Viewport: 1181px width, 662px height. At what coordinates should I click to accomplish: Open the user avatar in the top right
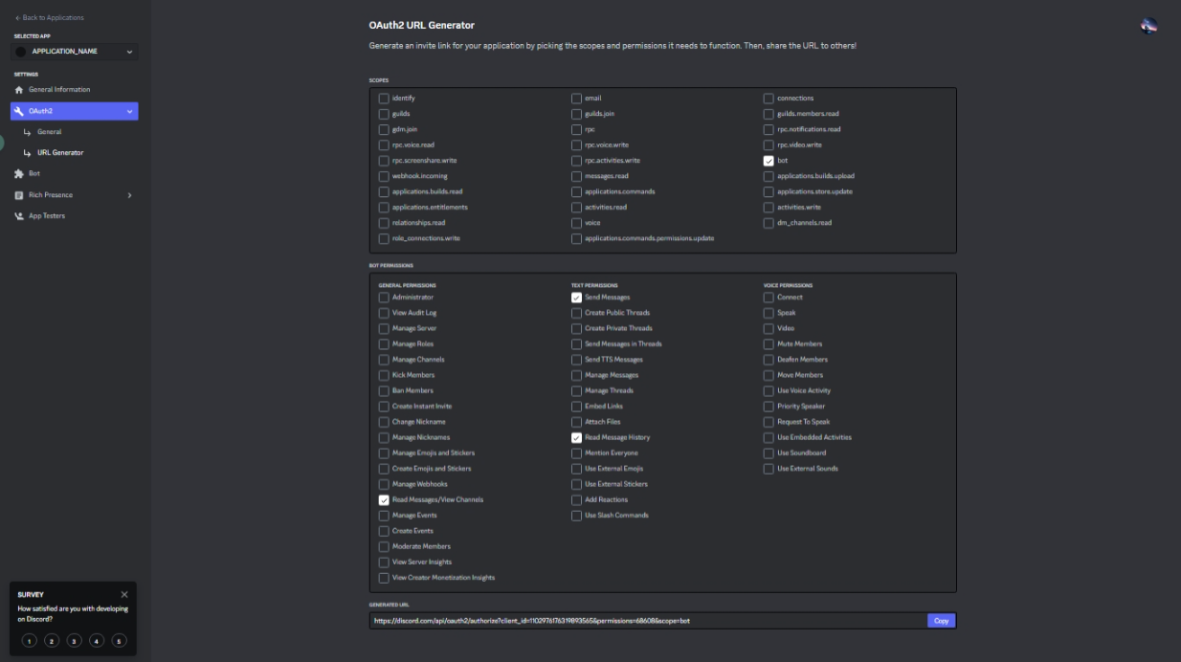pyautogui.click(x=1149, y=26)
